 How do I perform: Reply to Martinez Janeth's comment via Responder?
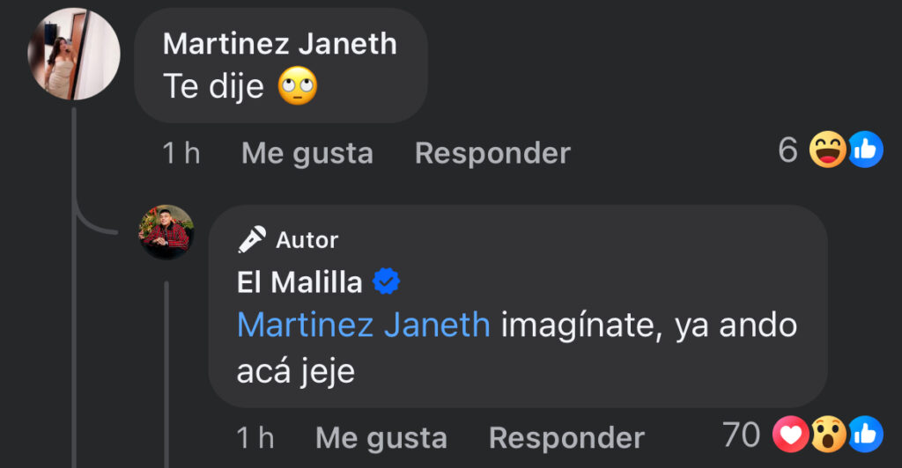pos(492,153)
